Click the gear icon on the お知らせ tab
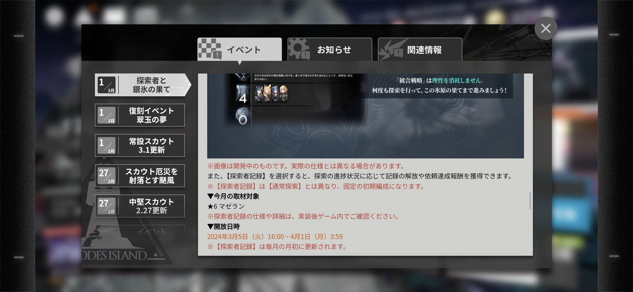 (x=299, y=49)
